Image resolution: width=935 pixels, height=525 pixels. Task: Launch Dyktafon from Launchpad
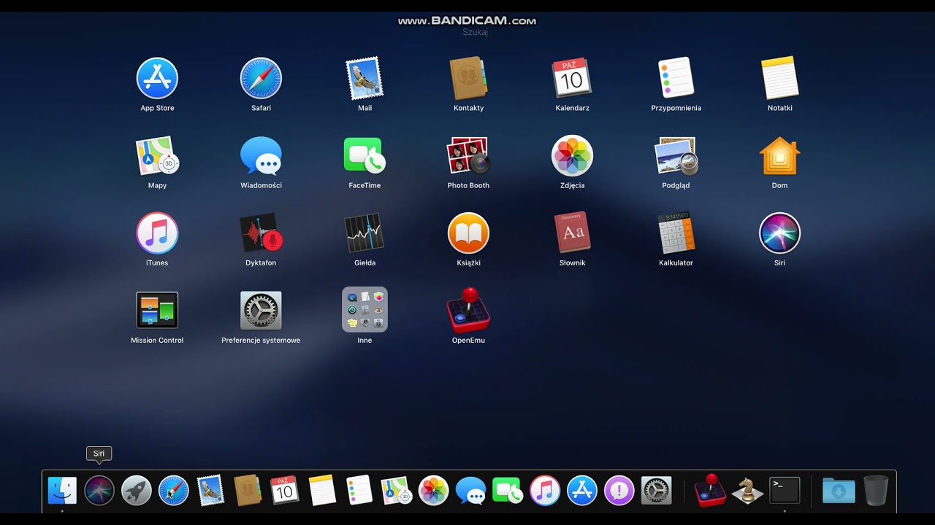tap(261, 233)
